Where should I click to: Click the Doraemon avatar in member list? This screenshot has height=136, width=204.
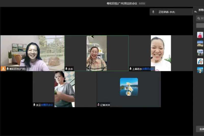pyautogui.click(x=200, y=61)
